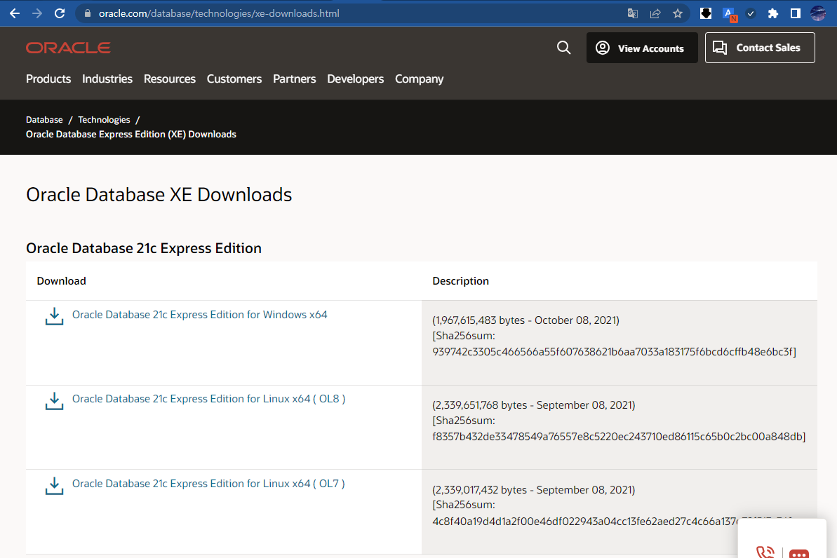Select the OL7 Sha256sum hash starting 4c8f40
The width and height of the screenshot is (837, 558).
(x=584, y=522)
